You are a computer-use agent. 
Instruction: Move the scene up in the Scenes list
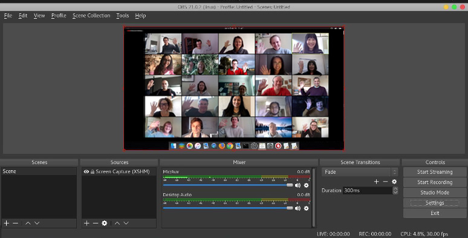[28, 223]
